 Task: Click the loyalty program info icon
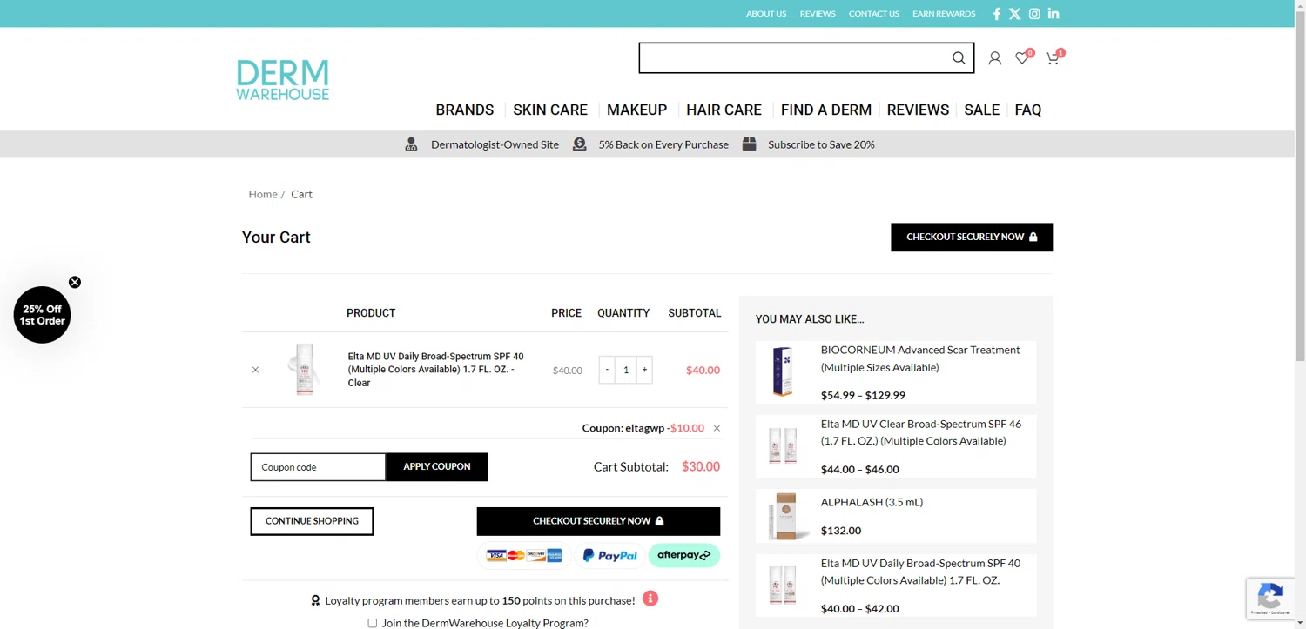tap(650, 599)
